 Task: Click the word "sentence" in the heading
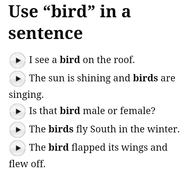pyautogui.click(x=45, y=33)
